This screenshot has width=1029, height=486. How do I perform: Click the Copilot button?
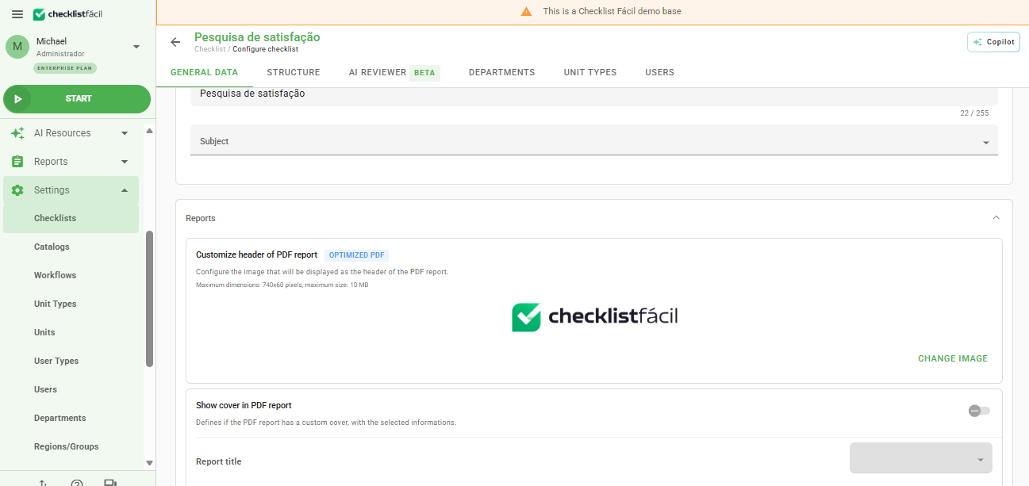(993, 42)
